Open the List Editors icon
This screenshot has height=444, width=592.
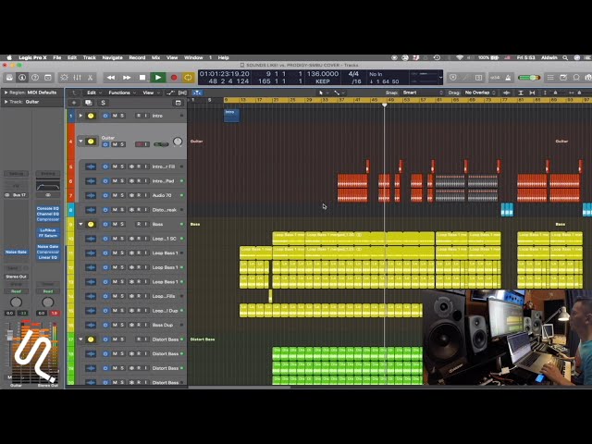(x=550, y=78)
